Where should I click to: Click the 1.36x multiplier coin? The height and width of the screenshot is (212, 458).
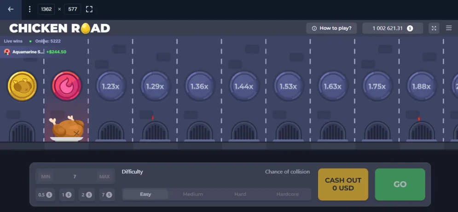pyautogui.click(x=200, y=86)
